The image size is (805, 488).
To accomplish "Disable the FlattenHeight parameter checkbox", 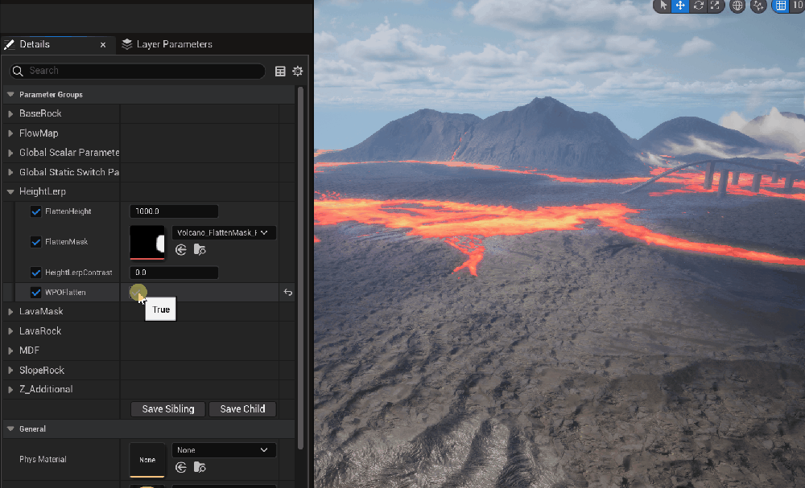I will pos(35,211).
